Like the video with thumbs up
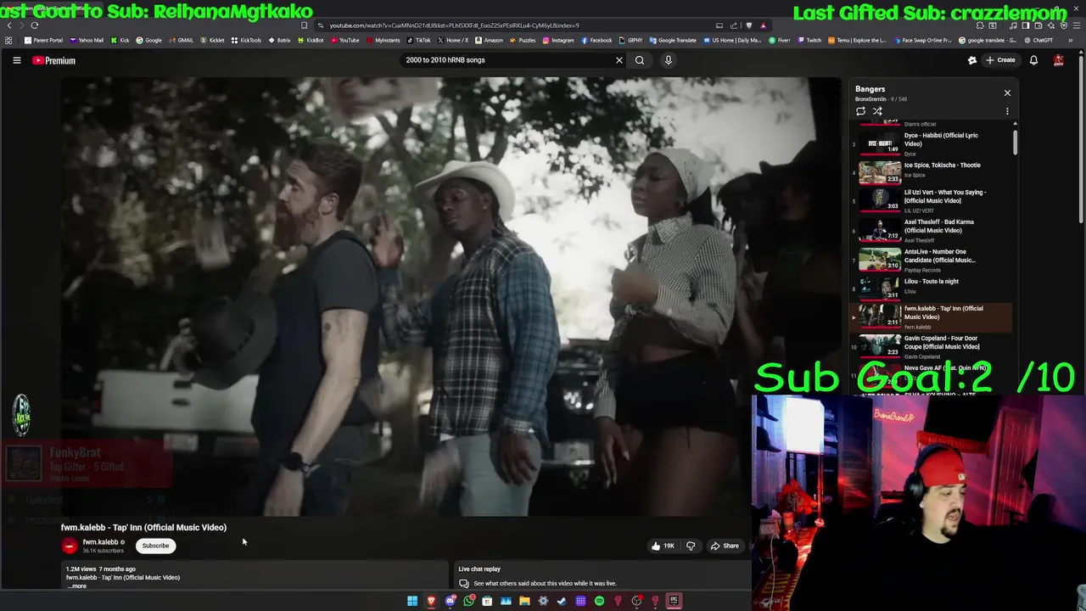The height and width of the screenshot is (611, 1086). [x=663, y=546]
